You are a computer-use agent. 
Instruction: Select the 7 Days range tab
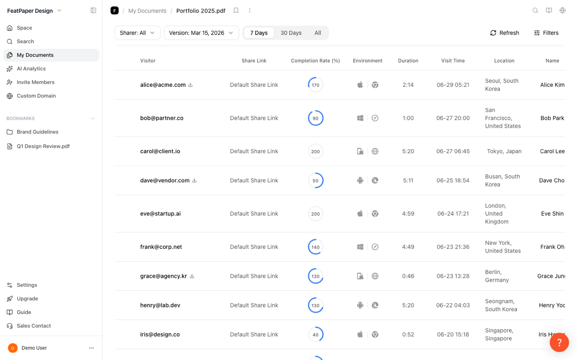pyautogui.click(x=259, y=33)
